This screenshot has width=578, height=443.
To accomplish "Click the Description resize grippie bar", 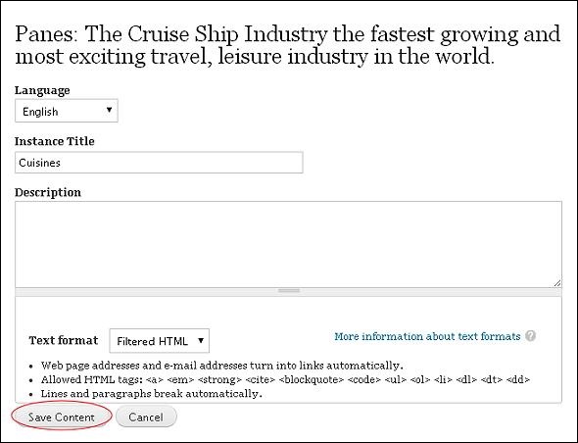I will click(x=288, y=291).
